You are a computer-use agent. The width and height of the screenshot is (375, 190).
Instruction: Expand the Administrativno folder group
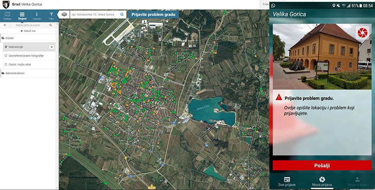pyautogui.click(x=13, y=73)
